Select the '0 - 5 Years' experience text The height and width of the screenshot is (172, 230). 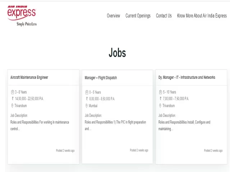[95, 92]
